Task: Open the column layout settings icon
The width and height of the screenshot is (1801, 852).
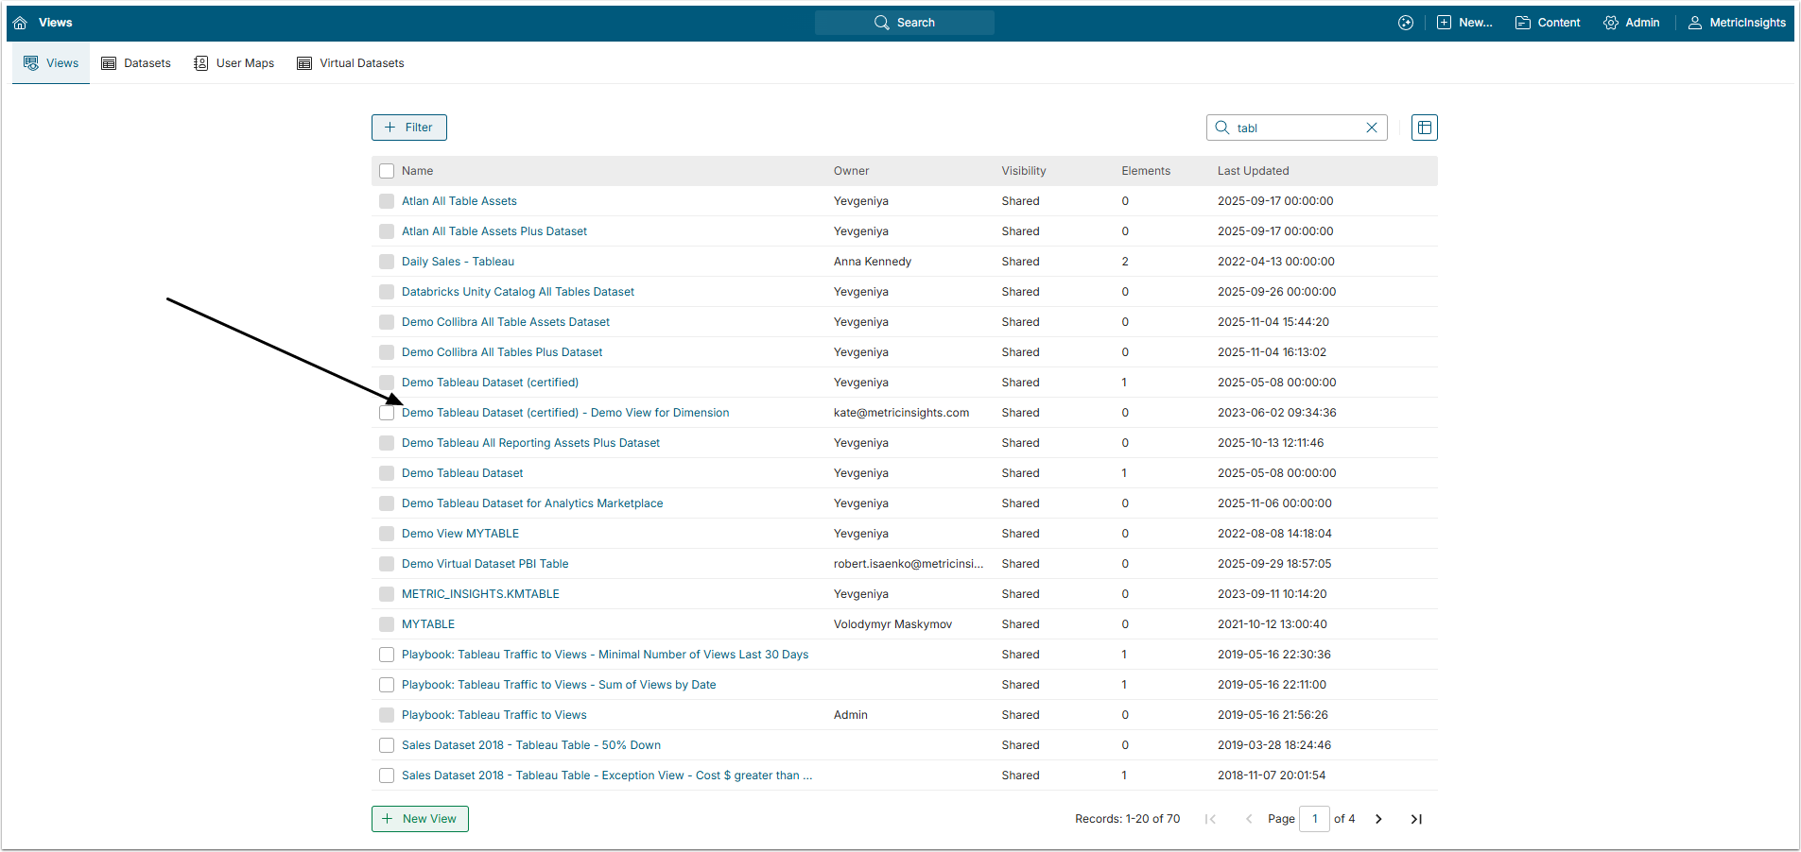Action: [1424, 128]
